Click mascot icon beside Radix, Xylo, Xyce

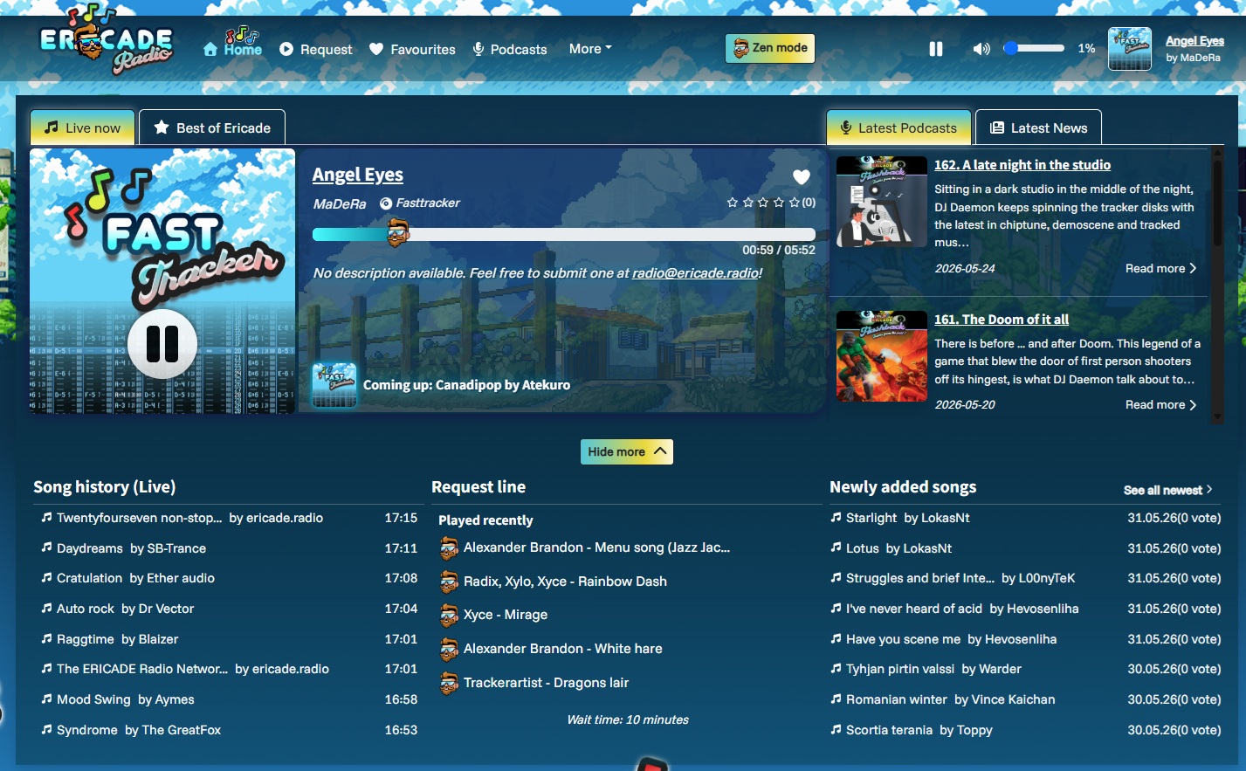449,582
